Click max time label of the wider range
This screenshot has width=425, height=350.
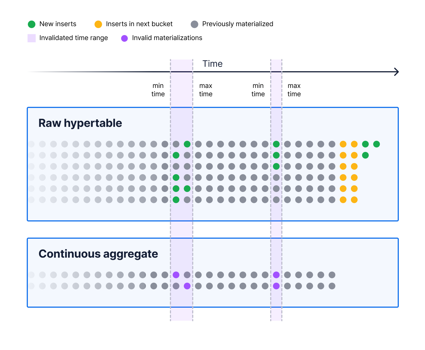click(206, 90)
